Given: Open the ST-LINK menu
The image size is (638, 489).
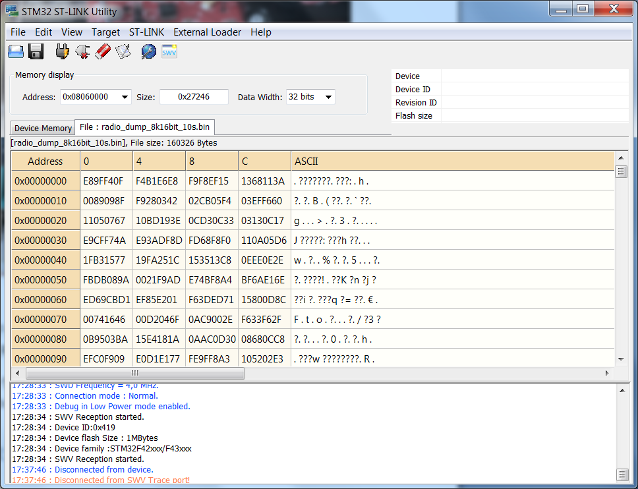Looking at the screenshot, I should click(146, 32).
